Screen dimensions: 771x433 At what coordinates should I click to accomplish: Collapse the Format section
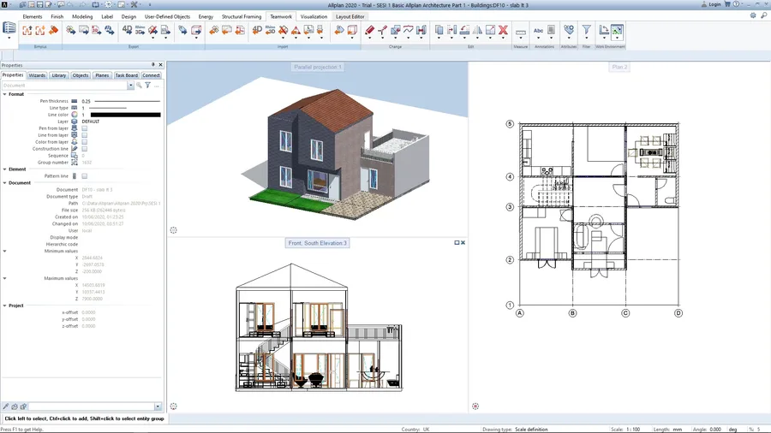pyautogui.click(x=5, y=94)
